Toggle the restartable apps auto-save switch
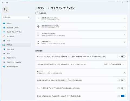Screen dimensions: 130x101 tap(123, 80)
